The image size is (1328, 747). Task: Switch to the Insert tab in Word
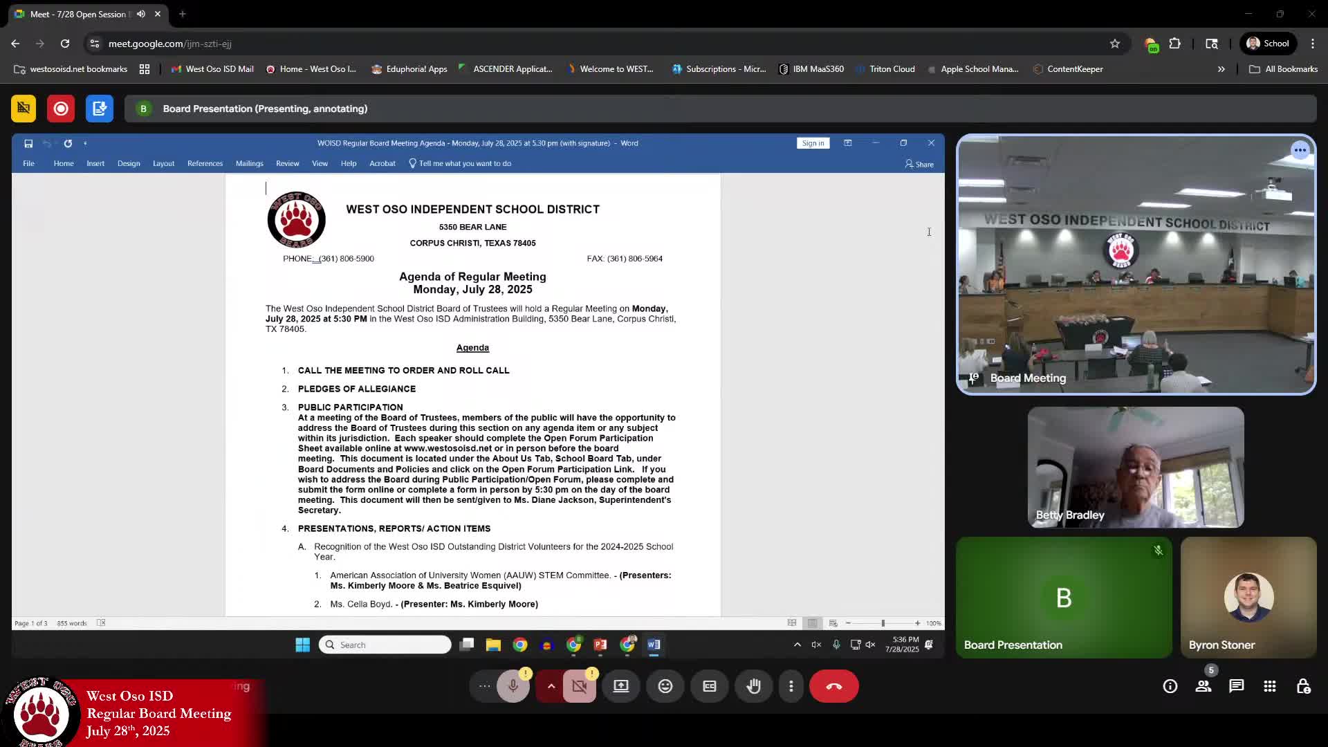click(95, 164)
